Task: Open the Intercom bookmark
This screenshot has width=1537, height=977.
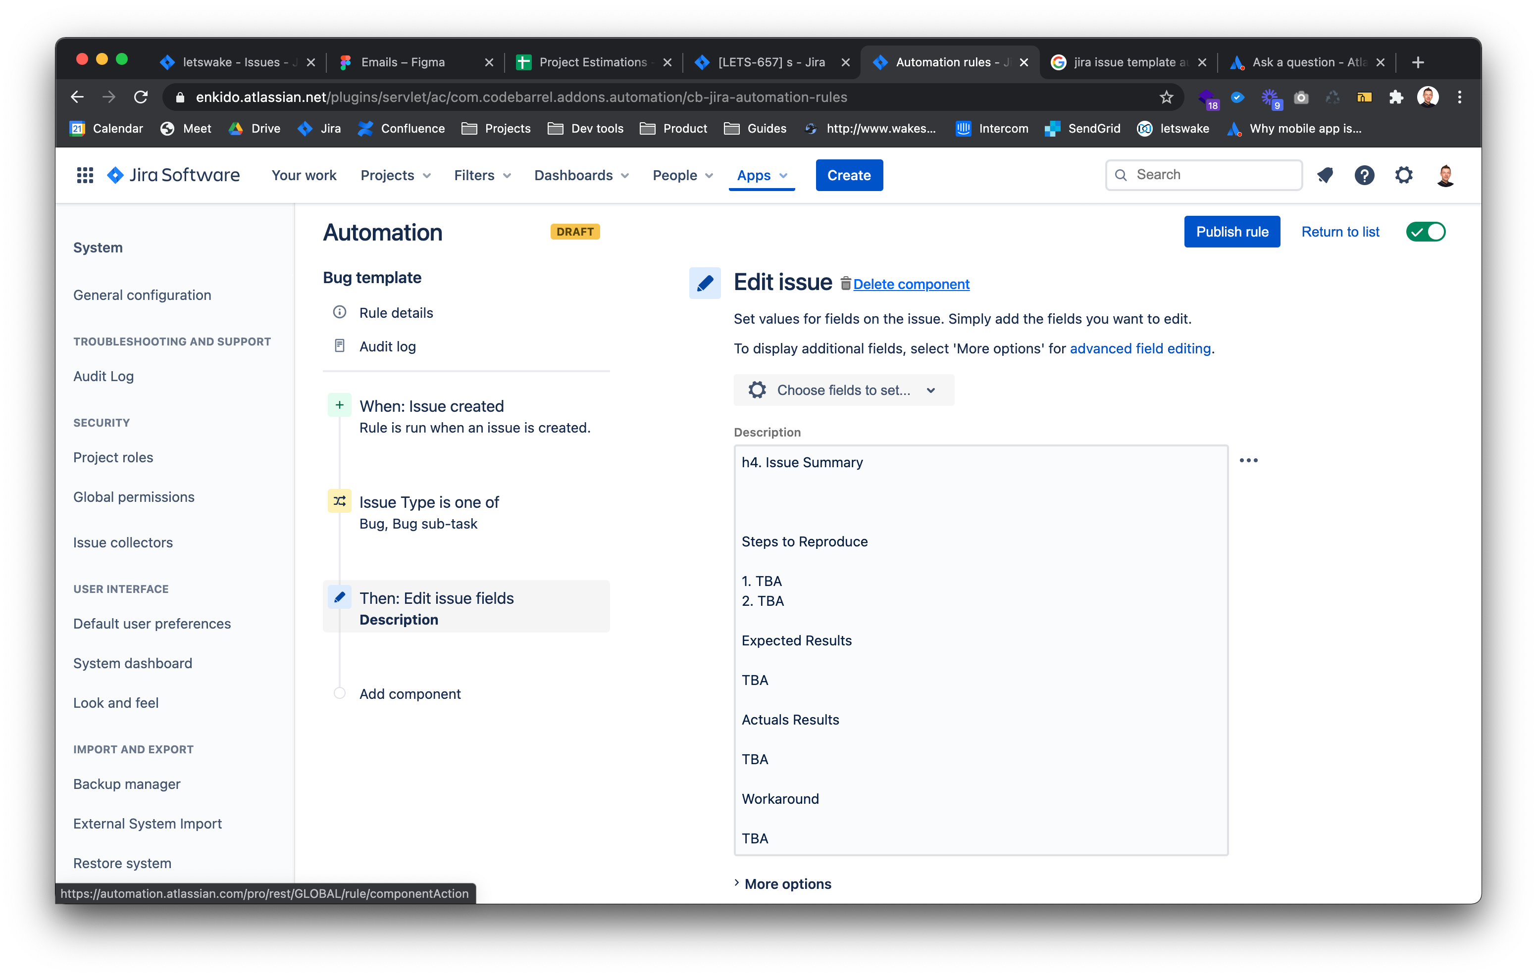Action: coord(992,128)
